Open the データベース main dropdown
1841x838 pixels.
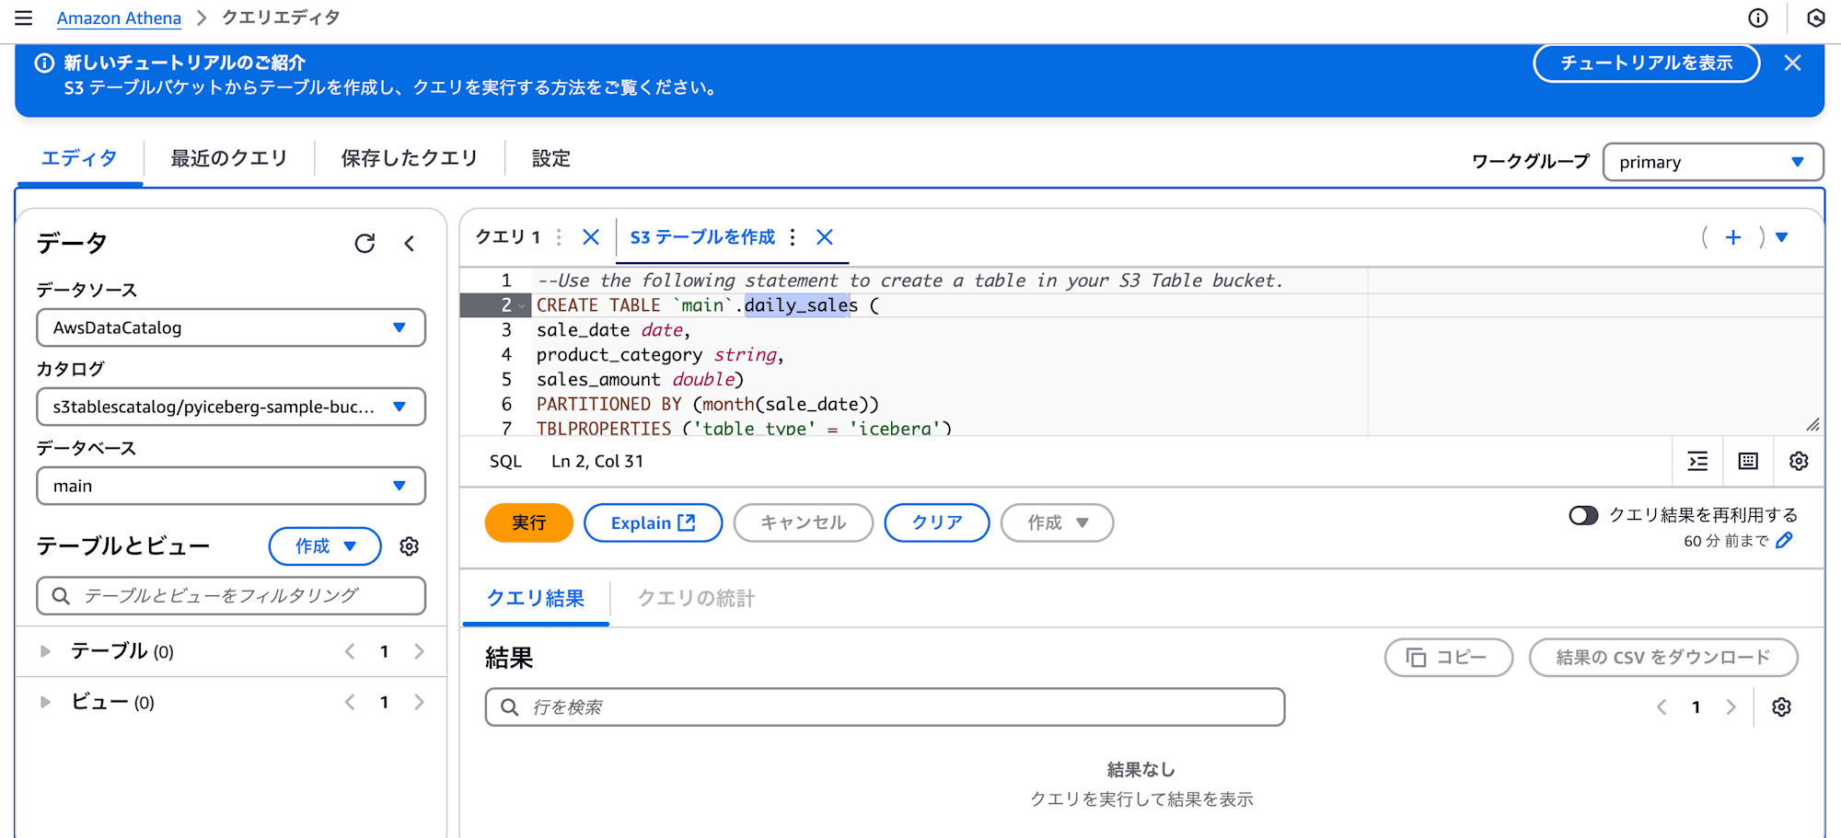coord(230,486)
